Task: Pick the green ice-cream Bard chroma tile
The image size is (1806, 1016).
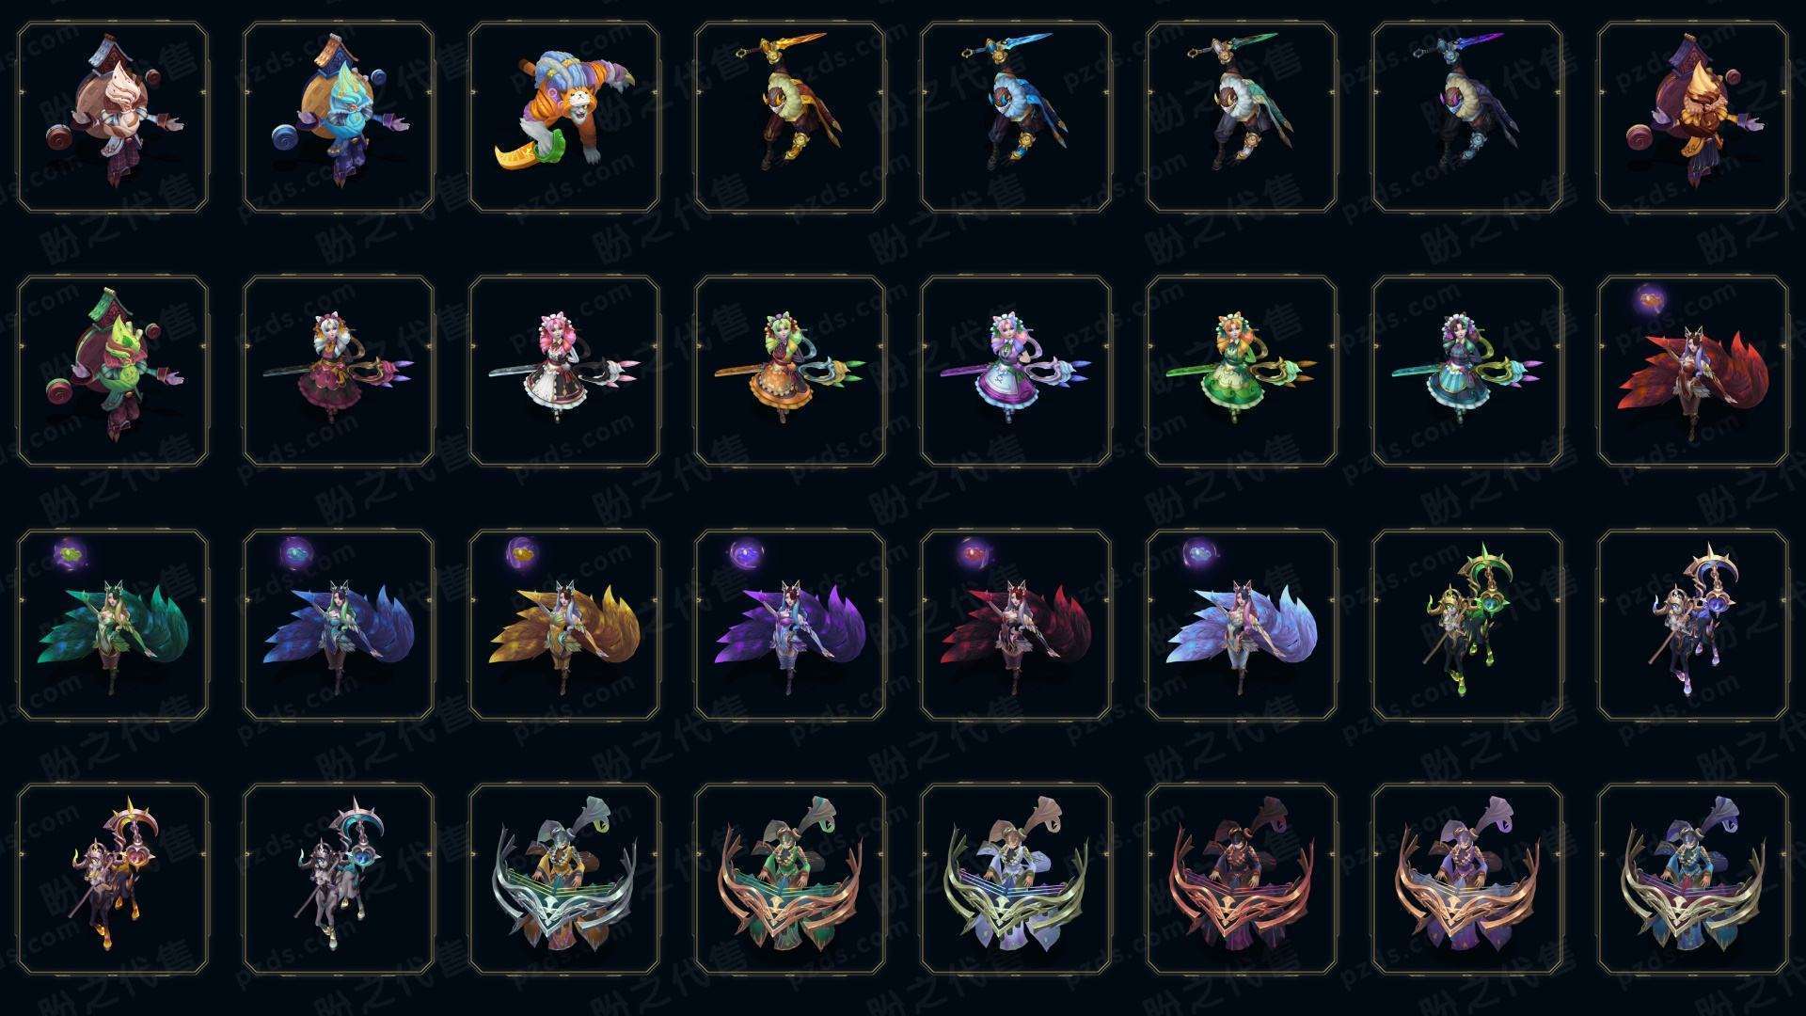Action: 113,371
